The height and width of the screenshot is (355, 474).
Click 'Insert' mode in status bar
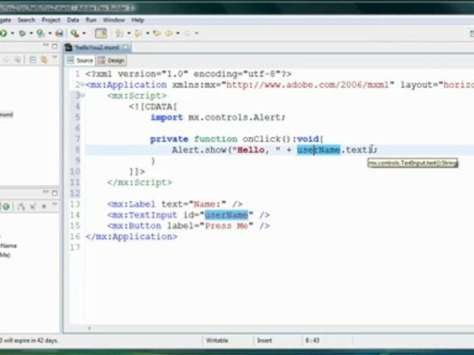click(265, 341)
